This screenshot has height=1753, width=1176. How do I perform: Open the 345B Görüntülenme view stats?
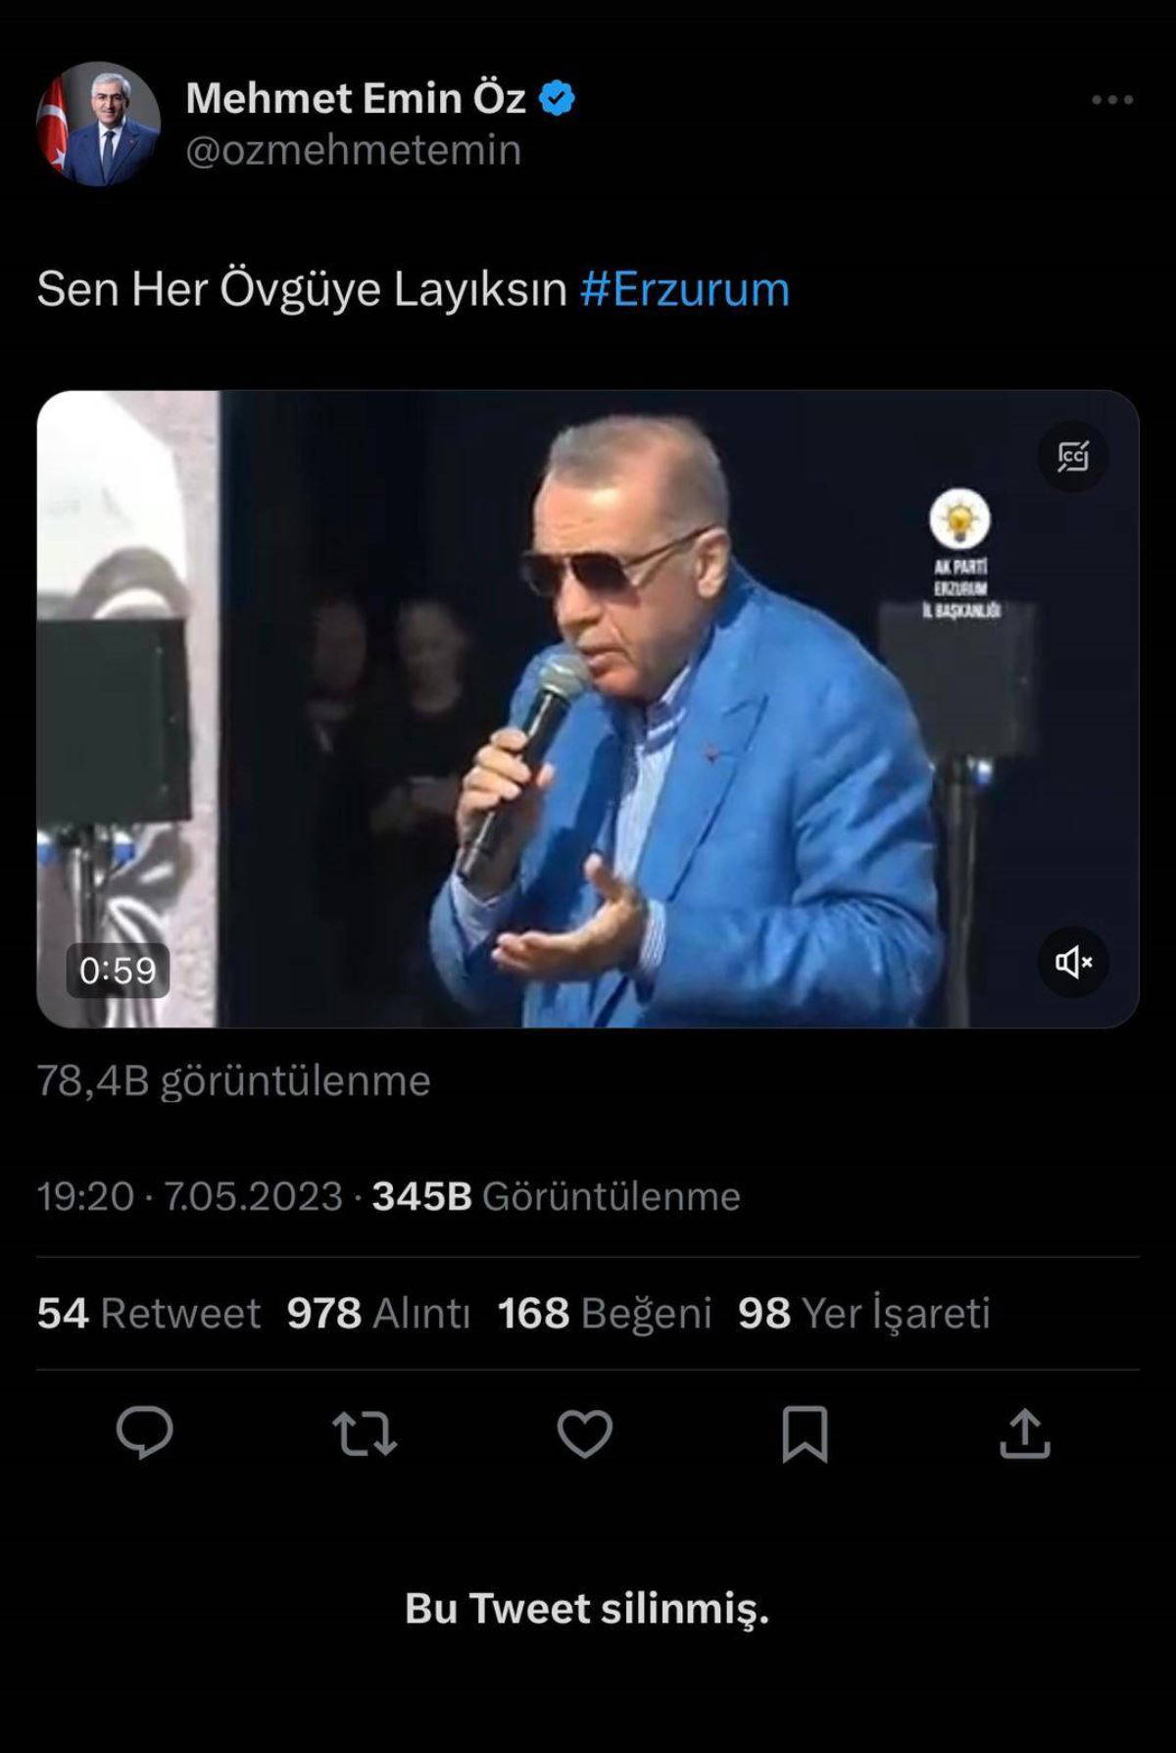(556, 1196)
